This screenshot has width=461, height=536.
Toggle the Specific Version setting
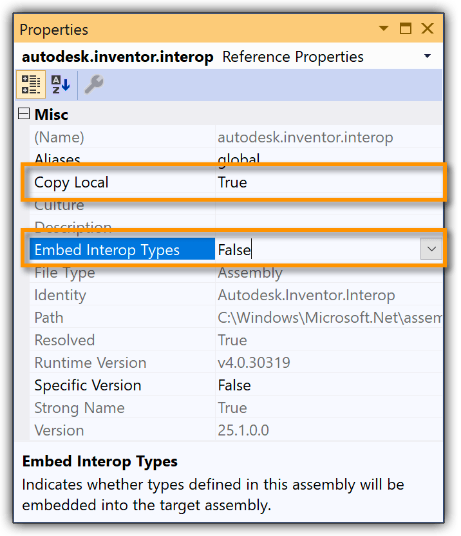click(258, 385)
